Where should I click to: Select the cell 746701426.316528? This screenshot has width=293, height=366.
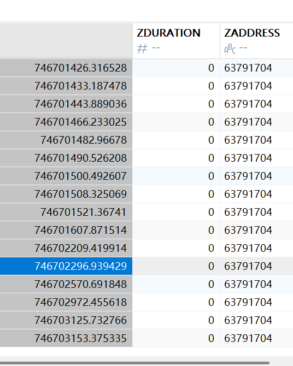point(66,68)
